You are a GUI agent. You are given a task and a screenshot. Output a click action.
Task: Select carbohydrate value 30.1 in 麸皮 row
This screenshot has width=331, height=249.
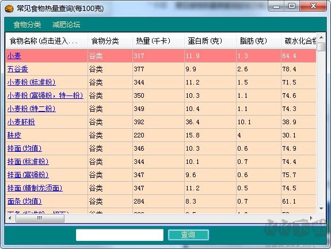(x=289, y=135)
